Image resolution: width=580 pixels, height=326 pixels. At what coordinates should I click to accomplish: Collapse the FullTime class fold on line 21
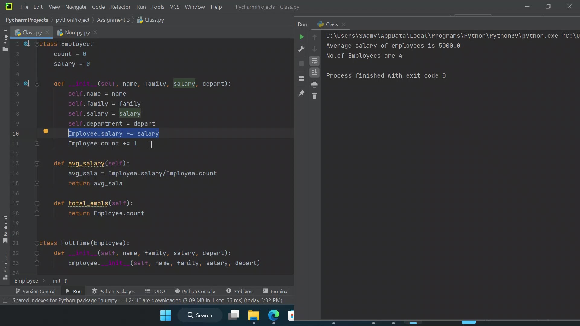[37, 243]
